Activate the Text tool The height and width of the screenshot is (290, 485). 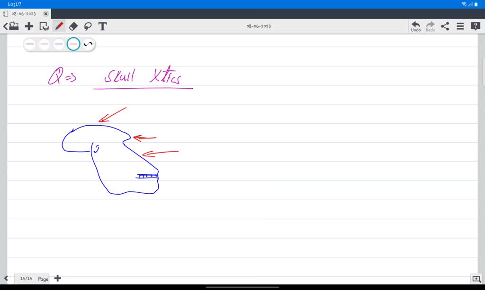pos(102,26)
